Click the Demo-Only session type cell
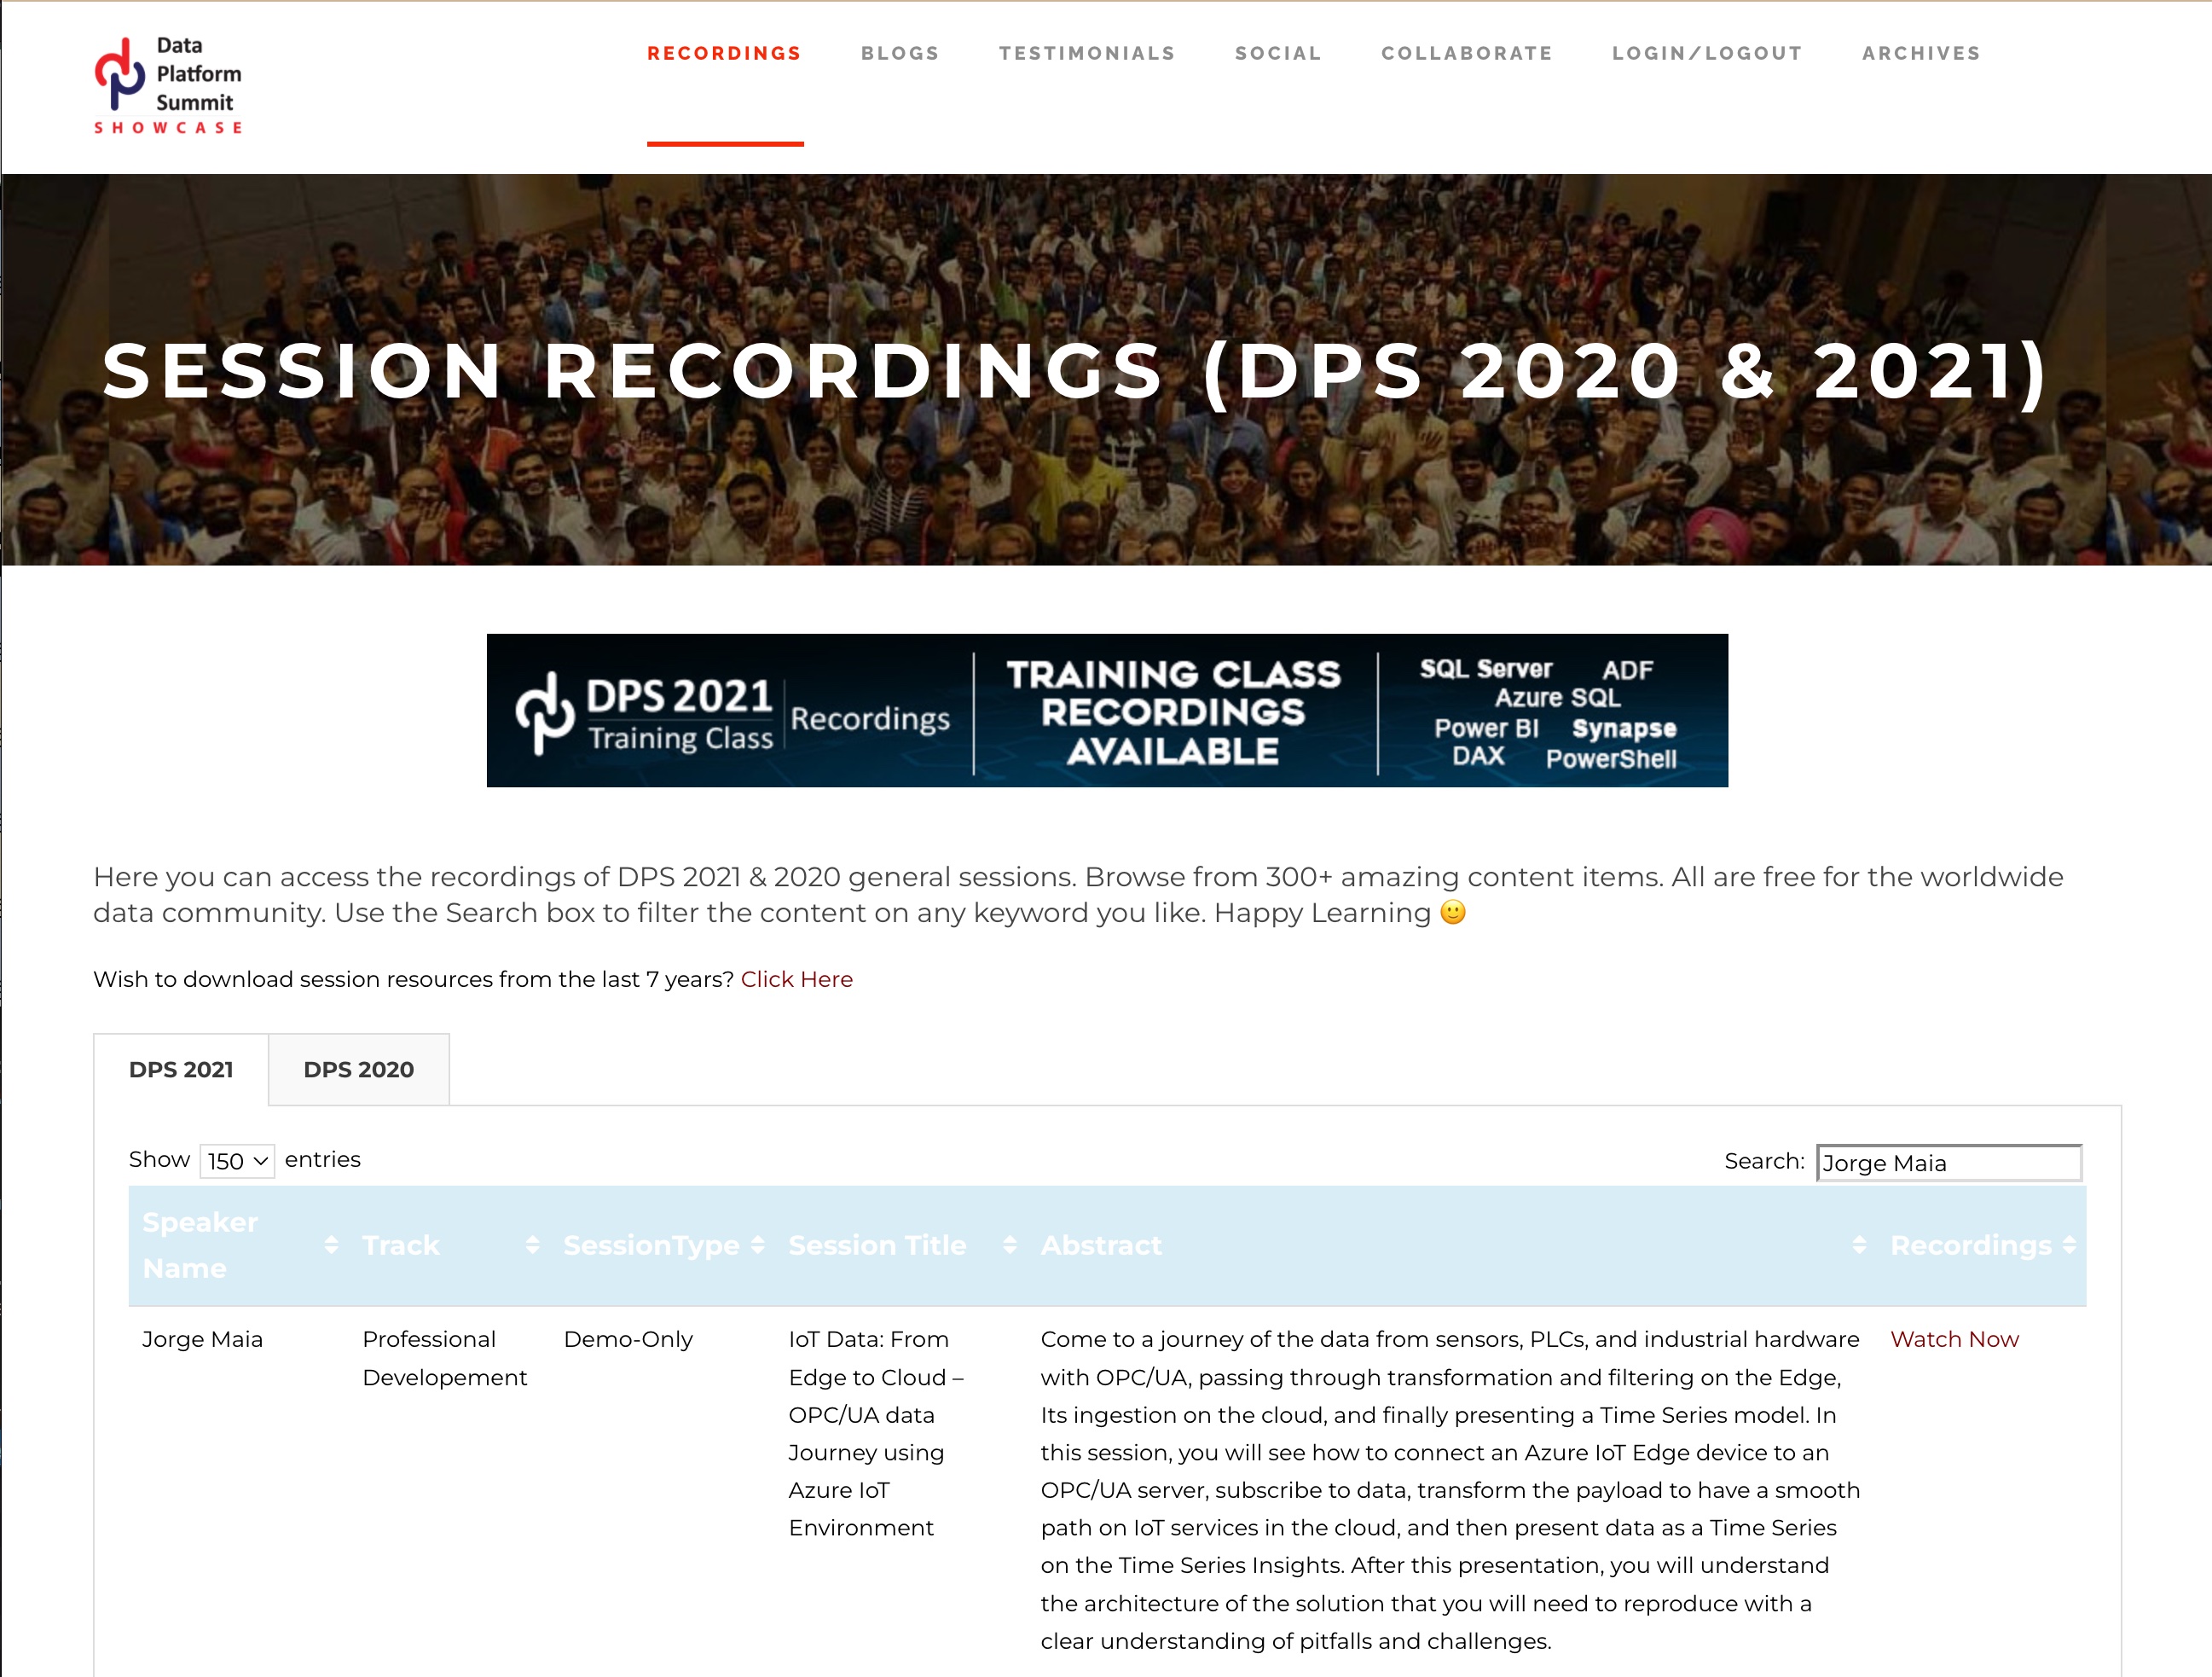This screenshot has width=2212, height=1677. [x=628, y=1340]
